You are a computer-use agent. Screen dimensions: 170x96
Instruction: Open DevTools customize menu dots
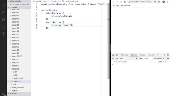164,55
